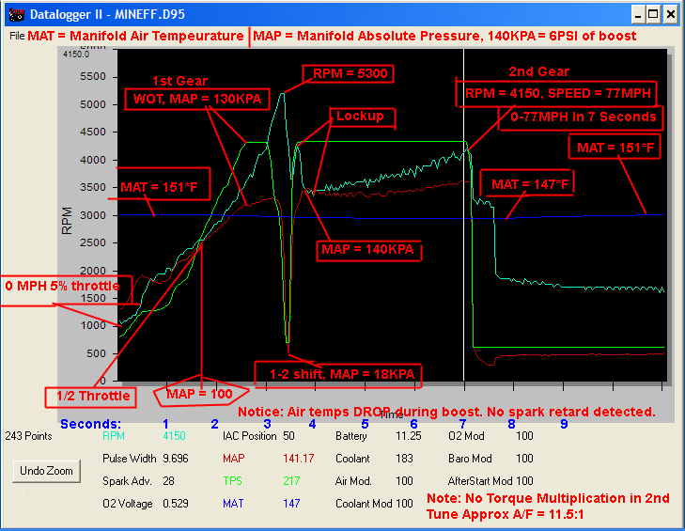The width and height of the screenshot is (685, 531).
Task: Click the O2 Voltage label
Action: click(128, 504)
